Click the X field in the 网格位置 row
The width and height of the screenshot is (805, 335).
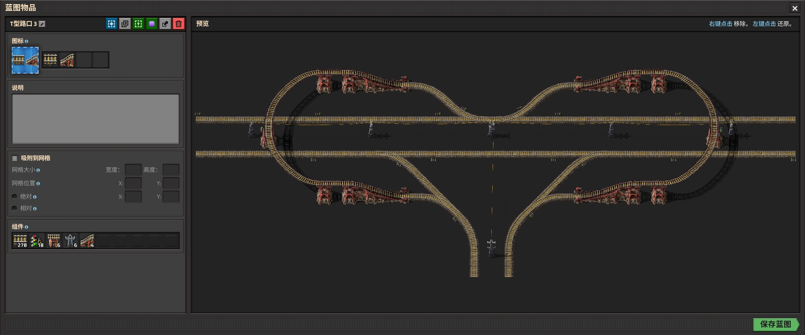tap(133, 183)
